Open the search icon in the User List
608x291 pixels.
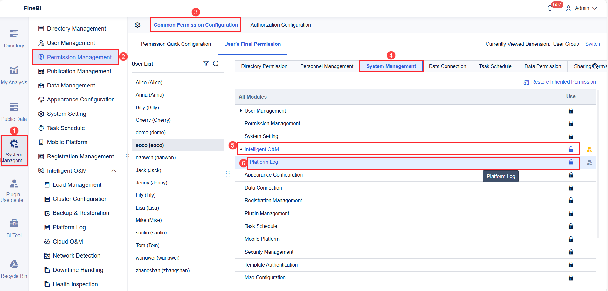point(216,64)
